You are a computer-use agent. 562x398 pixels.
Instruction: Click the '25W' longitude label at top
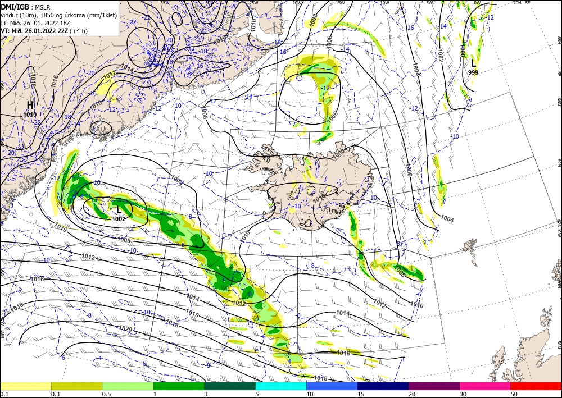[x=253, y=2]
